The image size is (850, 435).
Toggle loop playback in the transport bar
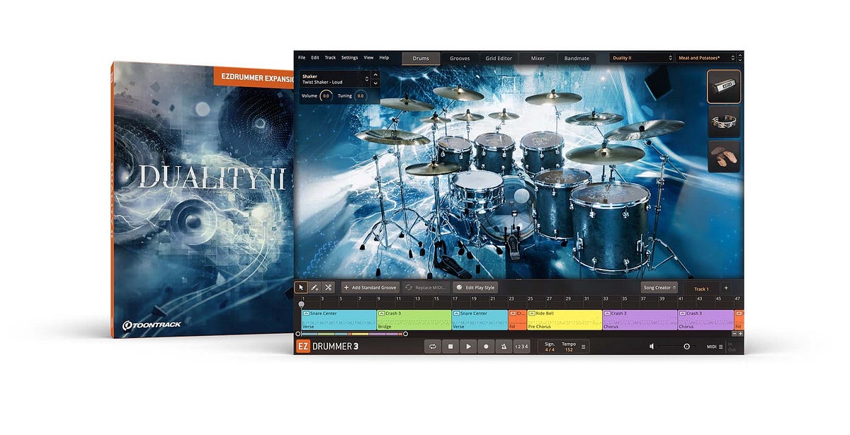click(433, 346)
